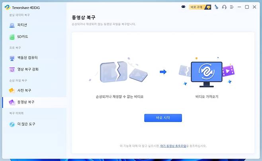Expand the hamburger menu in title bar

pos(232,7)
